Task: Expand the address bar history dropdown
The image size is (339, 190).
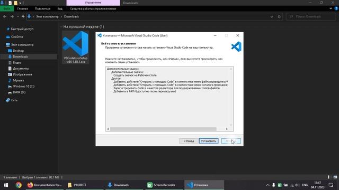Action: click(272, 16)
